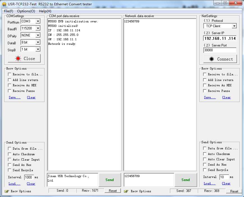Expand the DataB 8 bit dropdown
Image resolution: width=244 pixels, height=197 pixels.
pos(38,42)
